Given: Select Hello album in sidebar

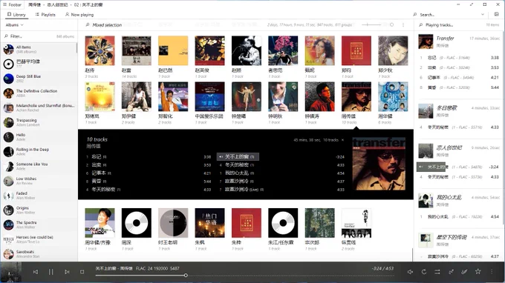Looking at the screenshot, I should tap(39, 137).
